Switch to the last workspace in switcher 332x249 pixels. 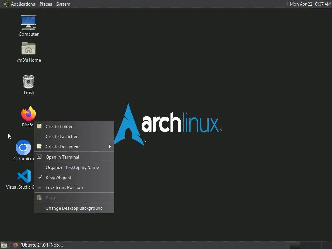coord(326,245)
